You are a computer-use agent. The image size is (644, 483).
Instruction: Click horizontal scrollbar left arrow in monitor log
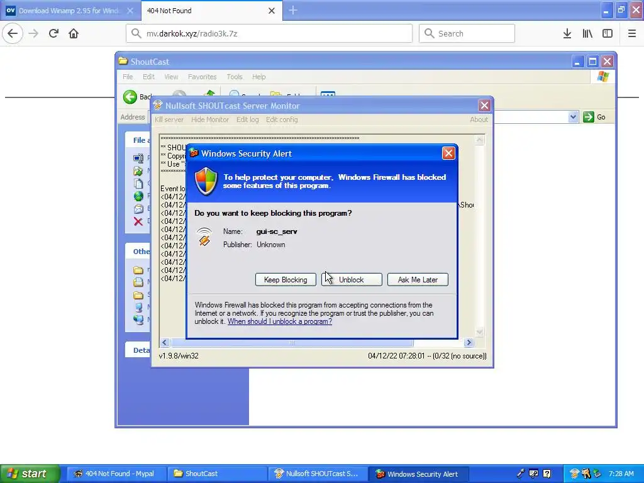(165, 343)
